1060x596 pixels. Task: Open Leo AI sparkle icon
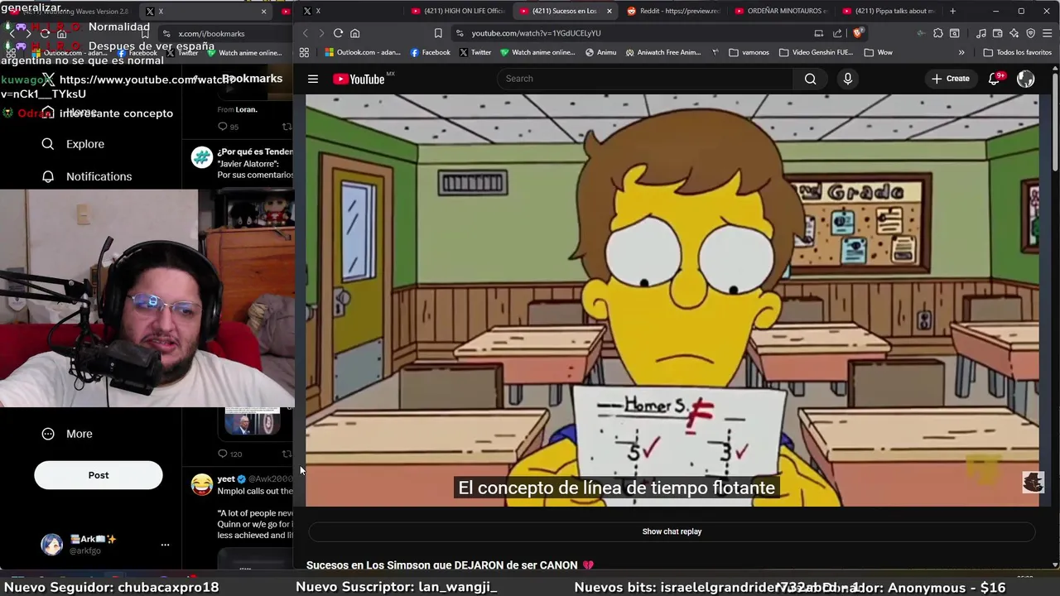[x=1014, y=33]
